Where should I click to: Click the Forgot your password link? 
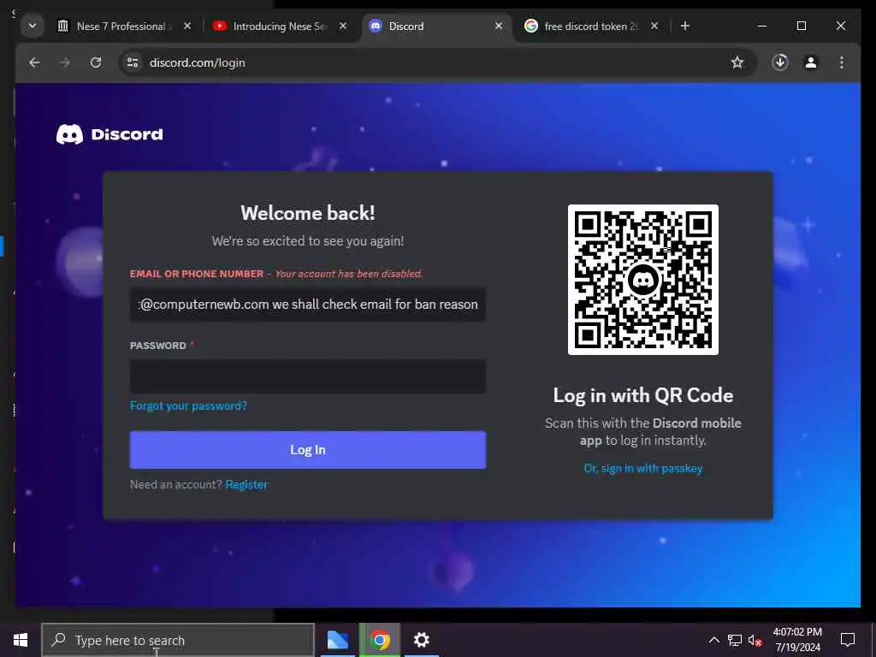(188, 405)
